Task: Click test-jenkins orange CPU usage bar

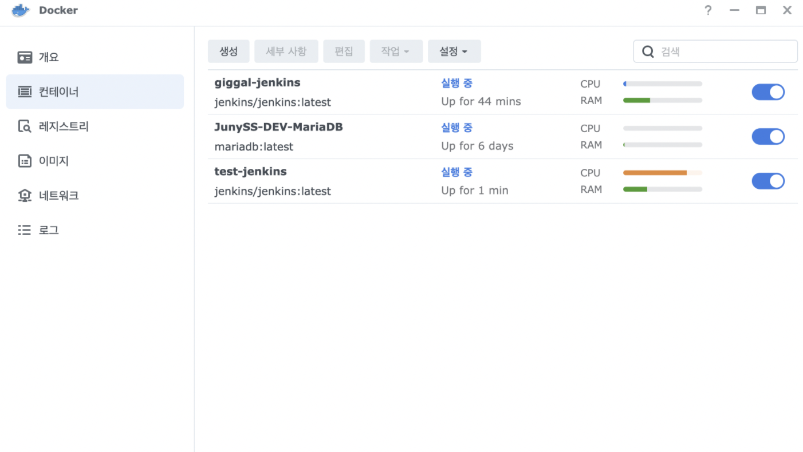Action: [663, 173]
